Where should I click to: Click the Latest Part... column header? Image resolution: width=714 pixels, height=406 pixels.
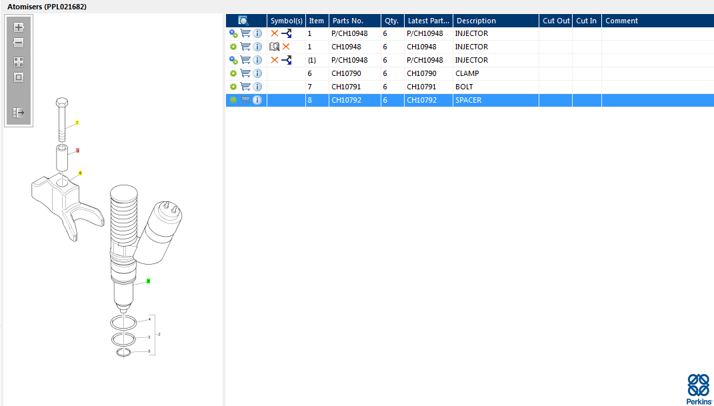click(429, 21)
